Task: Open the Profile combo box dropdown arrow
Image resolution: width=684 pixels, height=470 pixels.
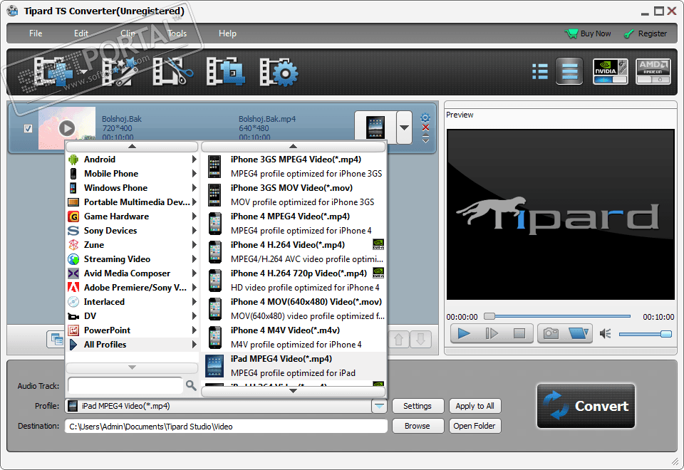Action: tap(379, 406)
